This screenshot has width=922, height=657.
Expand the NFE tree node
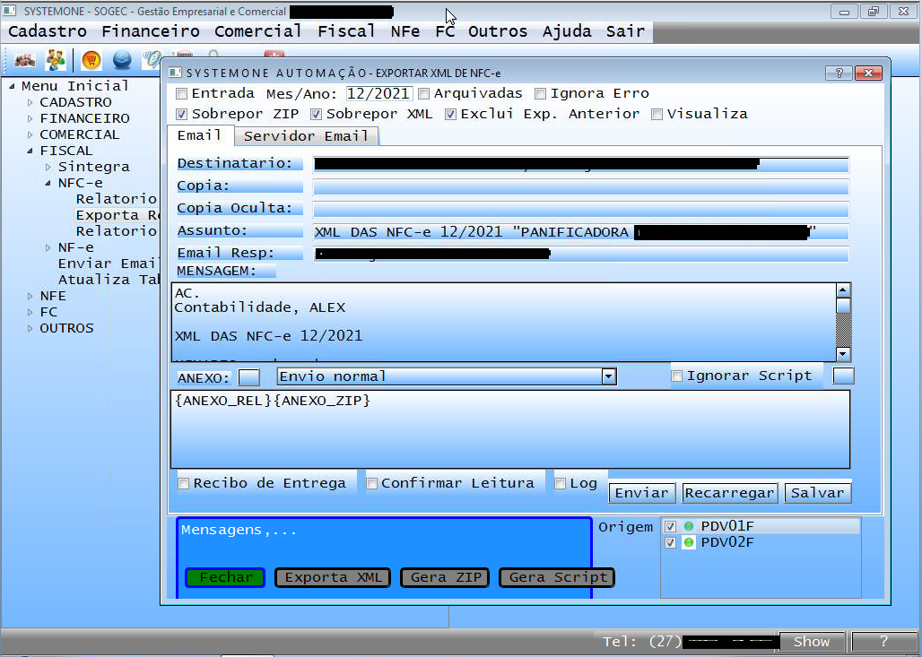click(30, 296)
